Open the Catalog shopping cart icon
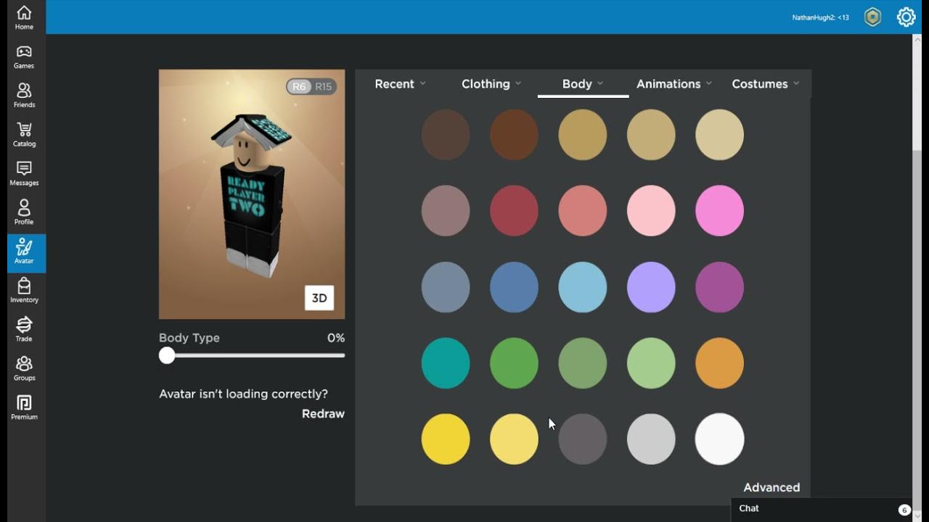This screenshot has height=522, width=929. [24, 130]
